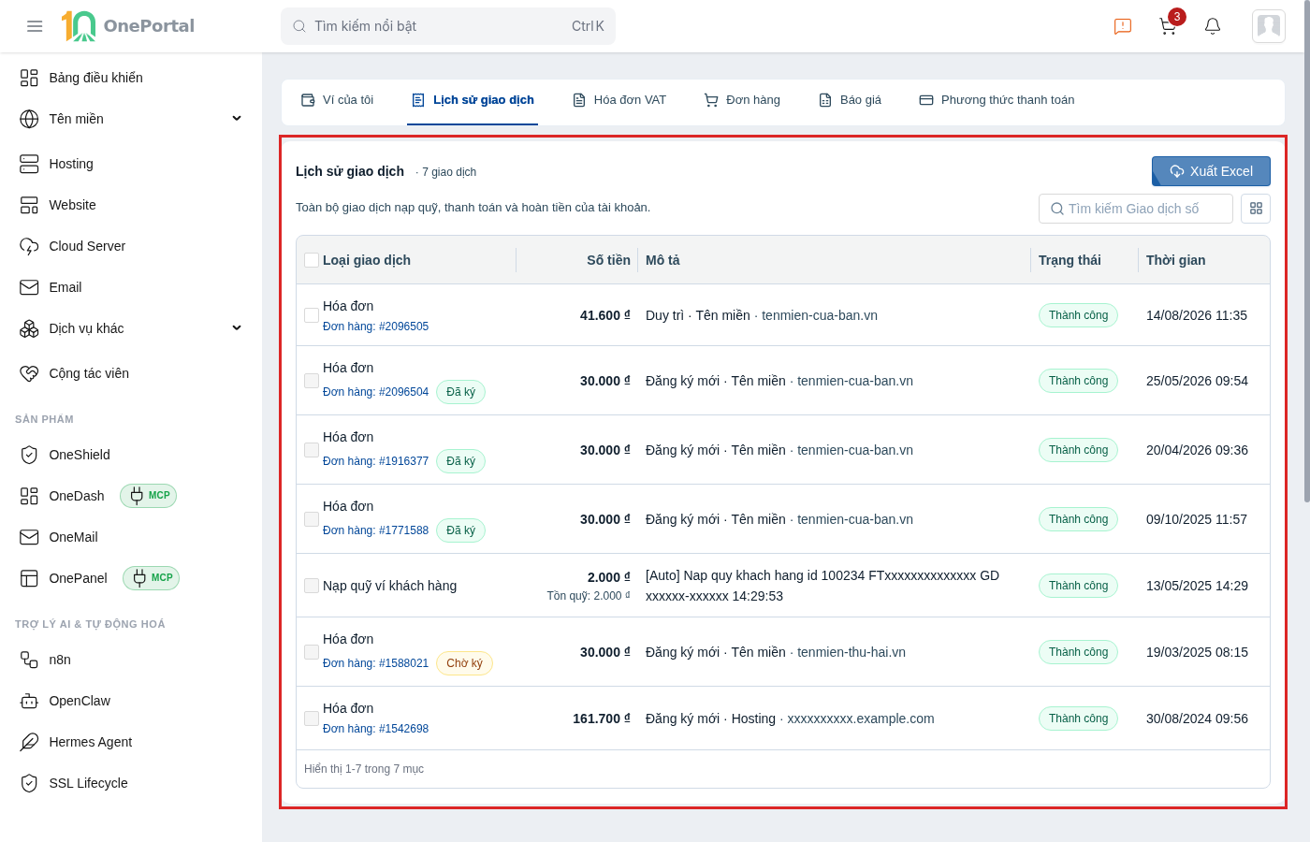Image resolution: width=1310 pixels, height=842 pixels.
Task: Click the MCP badge next to OneDash
Action: (149, 496)
